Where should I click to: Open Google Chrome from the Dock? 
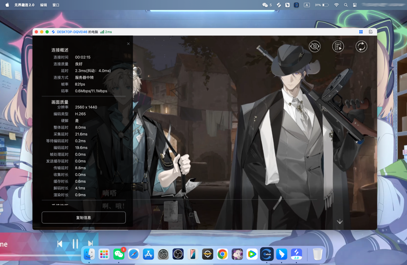coord(222,254)
